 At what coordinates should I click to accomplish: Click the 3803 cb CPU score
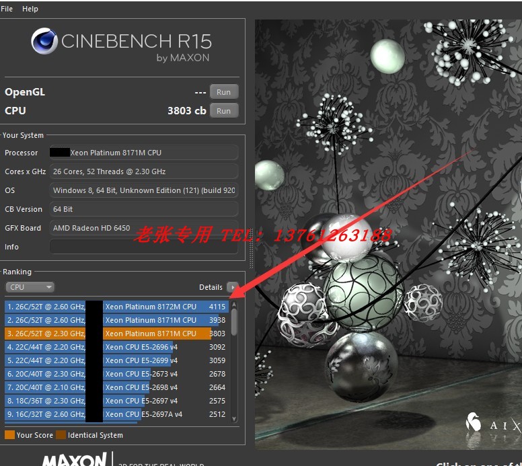tap(187, 111)
